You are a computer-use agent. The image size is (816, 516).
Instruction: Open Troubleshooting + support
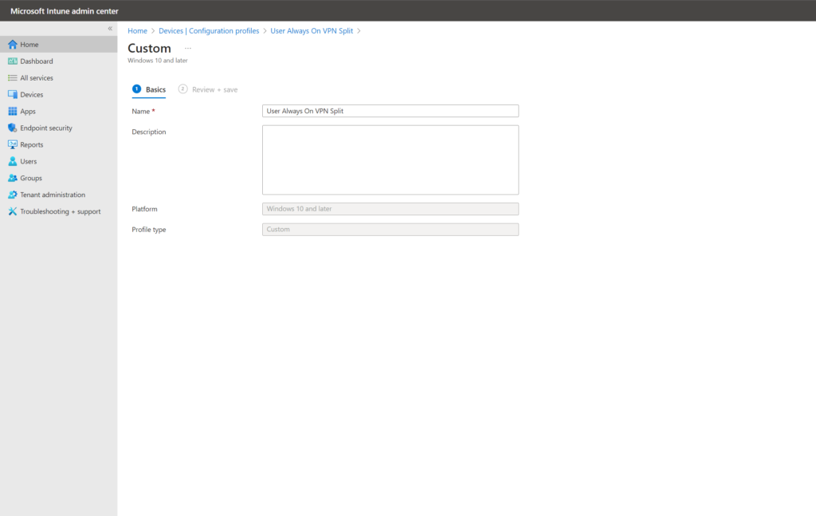click(x=61, y=211)
